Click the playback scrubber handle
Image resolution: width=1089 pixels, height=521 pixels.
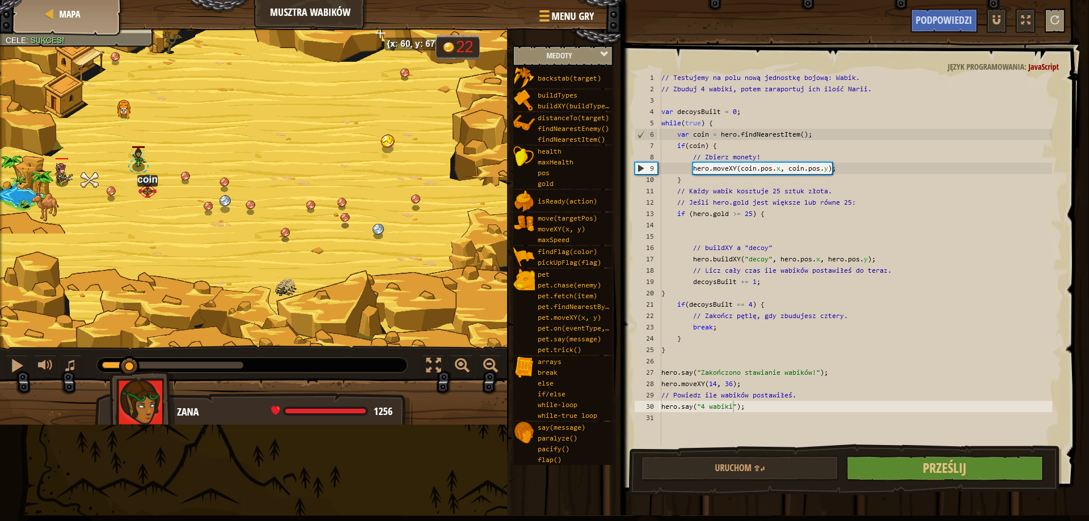click(129, 366)
